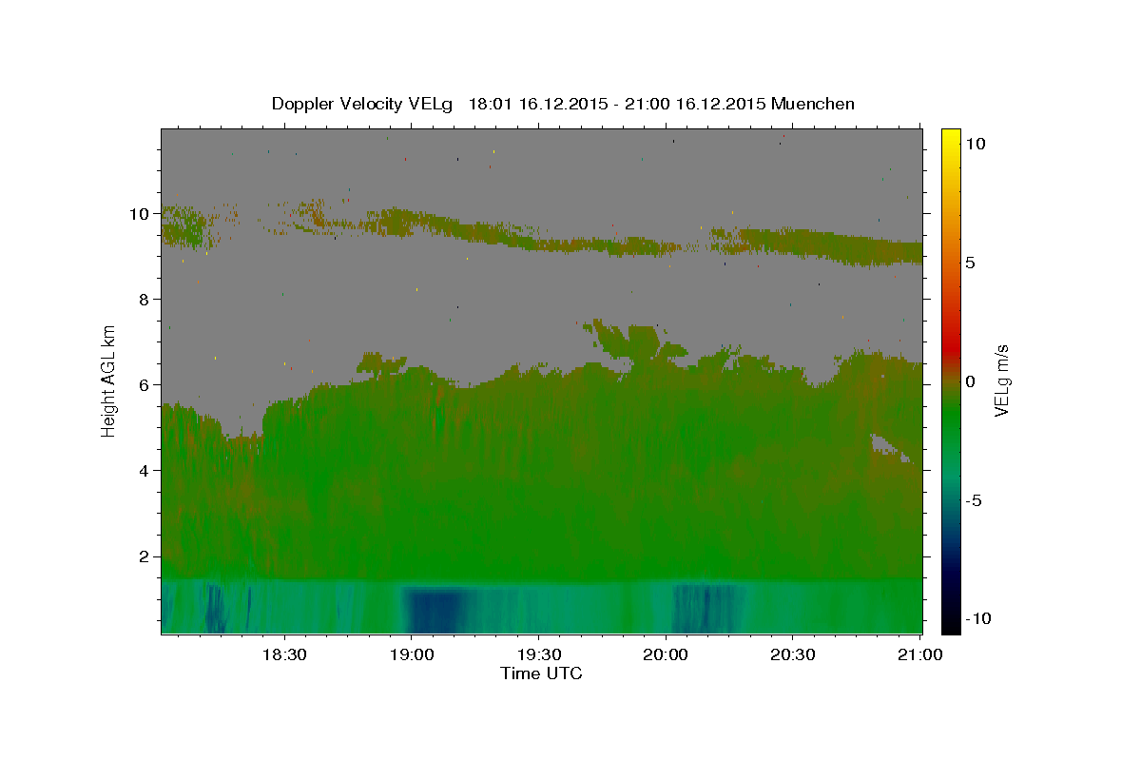Click the colorbar value 10 label
The image size is (1141, 761).
point(974,144)
